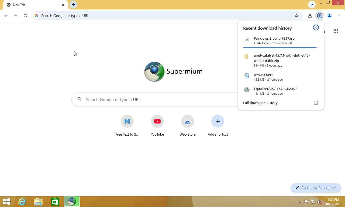Click the Supermium taskbar icon
345x207 pixels.
72,202
